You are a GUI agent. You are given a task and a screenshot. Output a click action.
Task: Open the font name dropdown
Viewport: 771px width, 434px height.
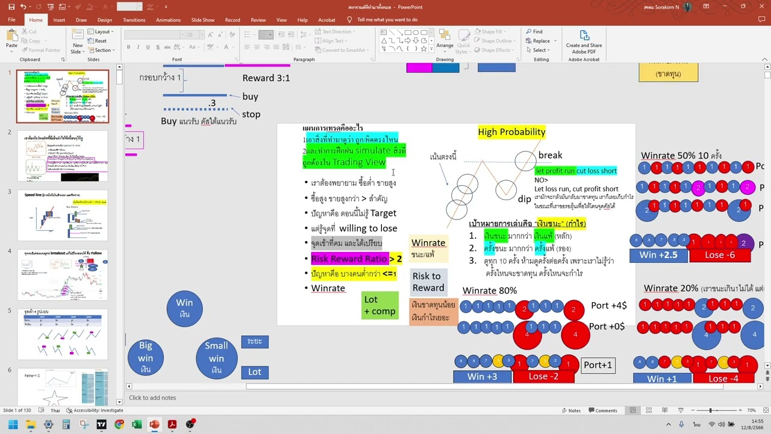click(x=182, y=34)
